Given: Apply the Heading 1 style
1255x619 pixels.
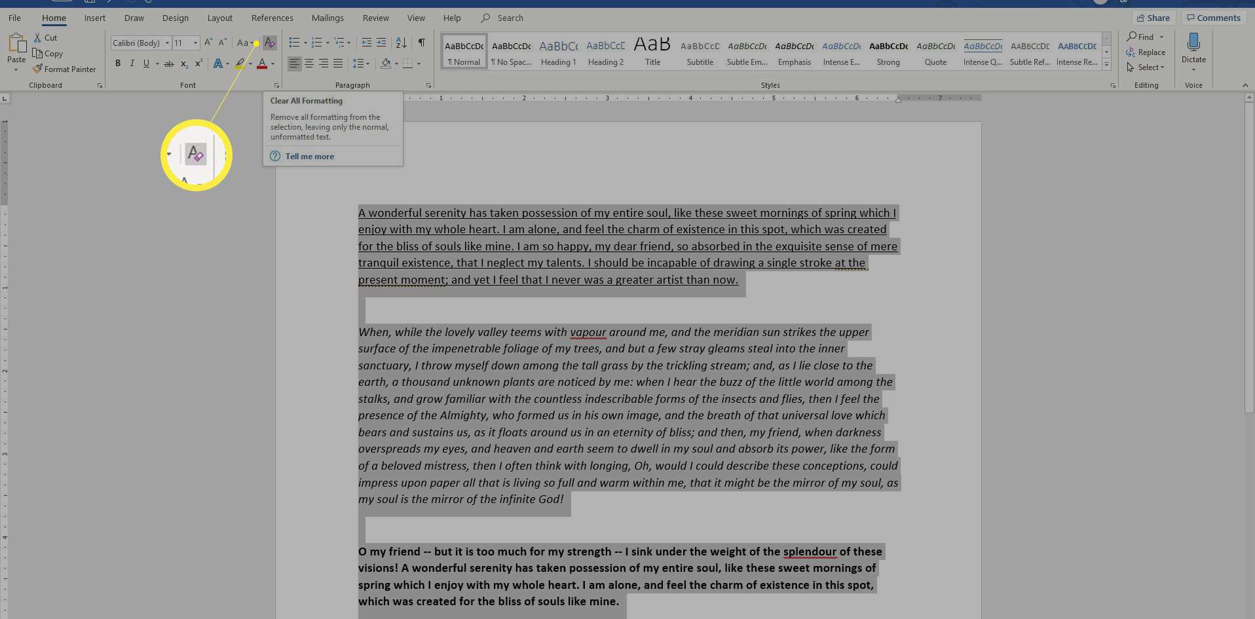Looking at the screenshot, I should 559,52.
